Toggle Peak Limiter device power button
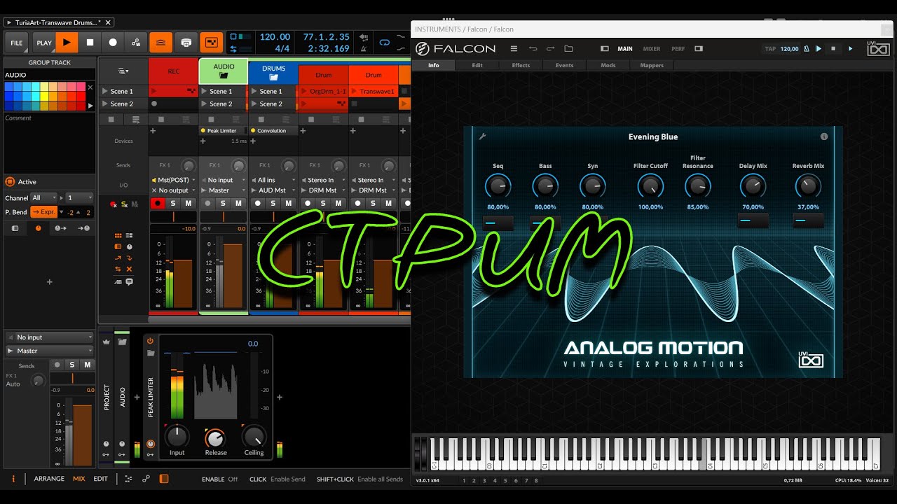 pyautogui.click(x=150, y=341)
